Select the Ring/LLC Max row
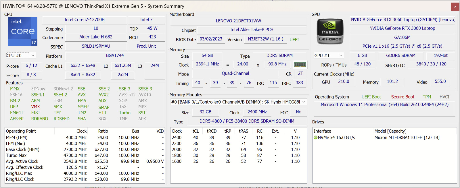Viewport: 460px width, 188px height. click(85, 173)
